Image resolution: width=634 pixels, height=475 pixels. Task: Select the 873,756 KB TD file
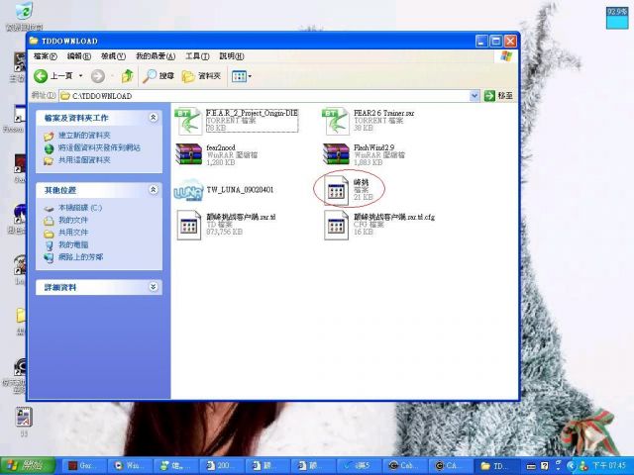(x=188, y=225)
